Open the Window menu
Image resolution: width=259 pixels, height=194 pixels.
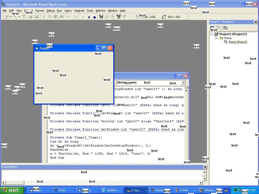(113, 11)
